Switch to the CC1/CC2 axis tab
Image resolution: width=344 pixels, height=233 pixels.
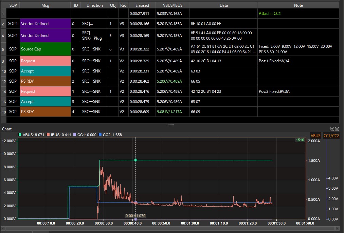coord(331,136)
